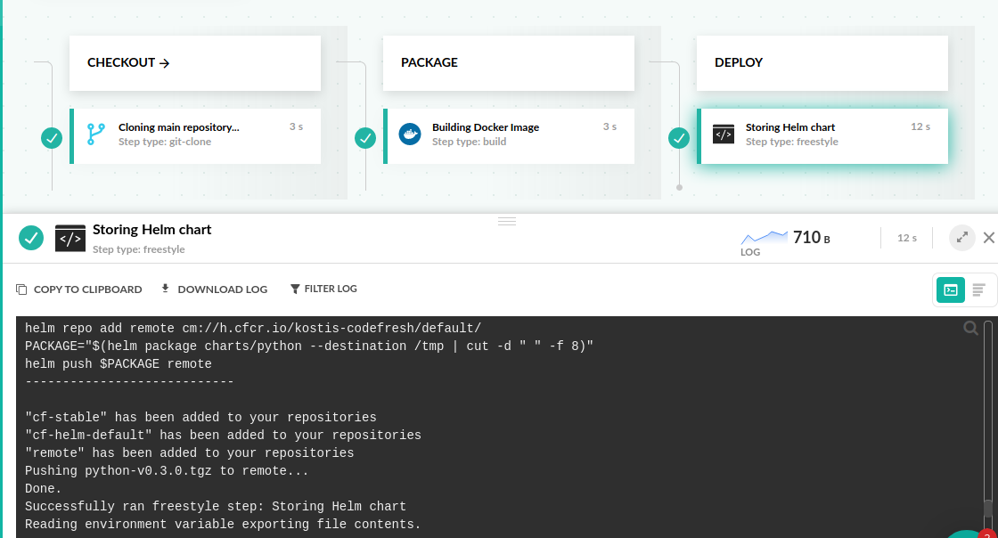998x538 pixels.
Task: Click the freestyle code icon in Deploy step
Action: tap(724, 134)
